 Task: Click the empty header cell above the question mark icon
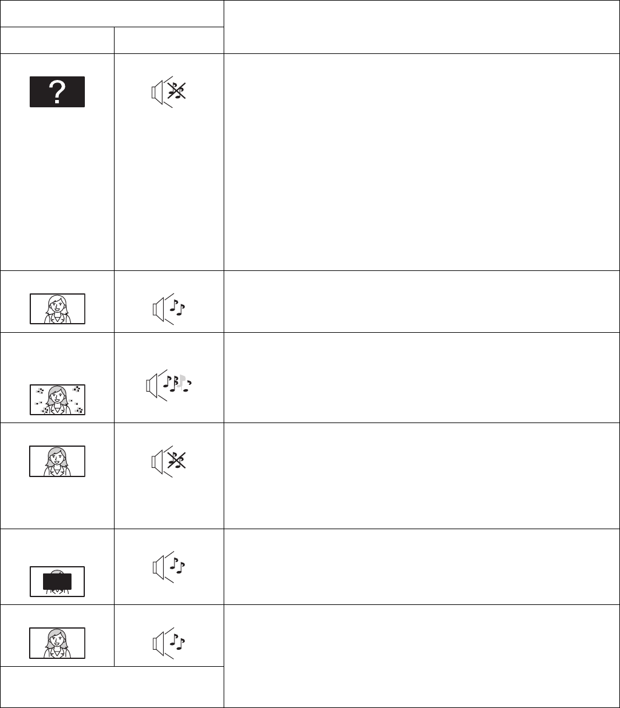click(x=57, y=40)
